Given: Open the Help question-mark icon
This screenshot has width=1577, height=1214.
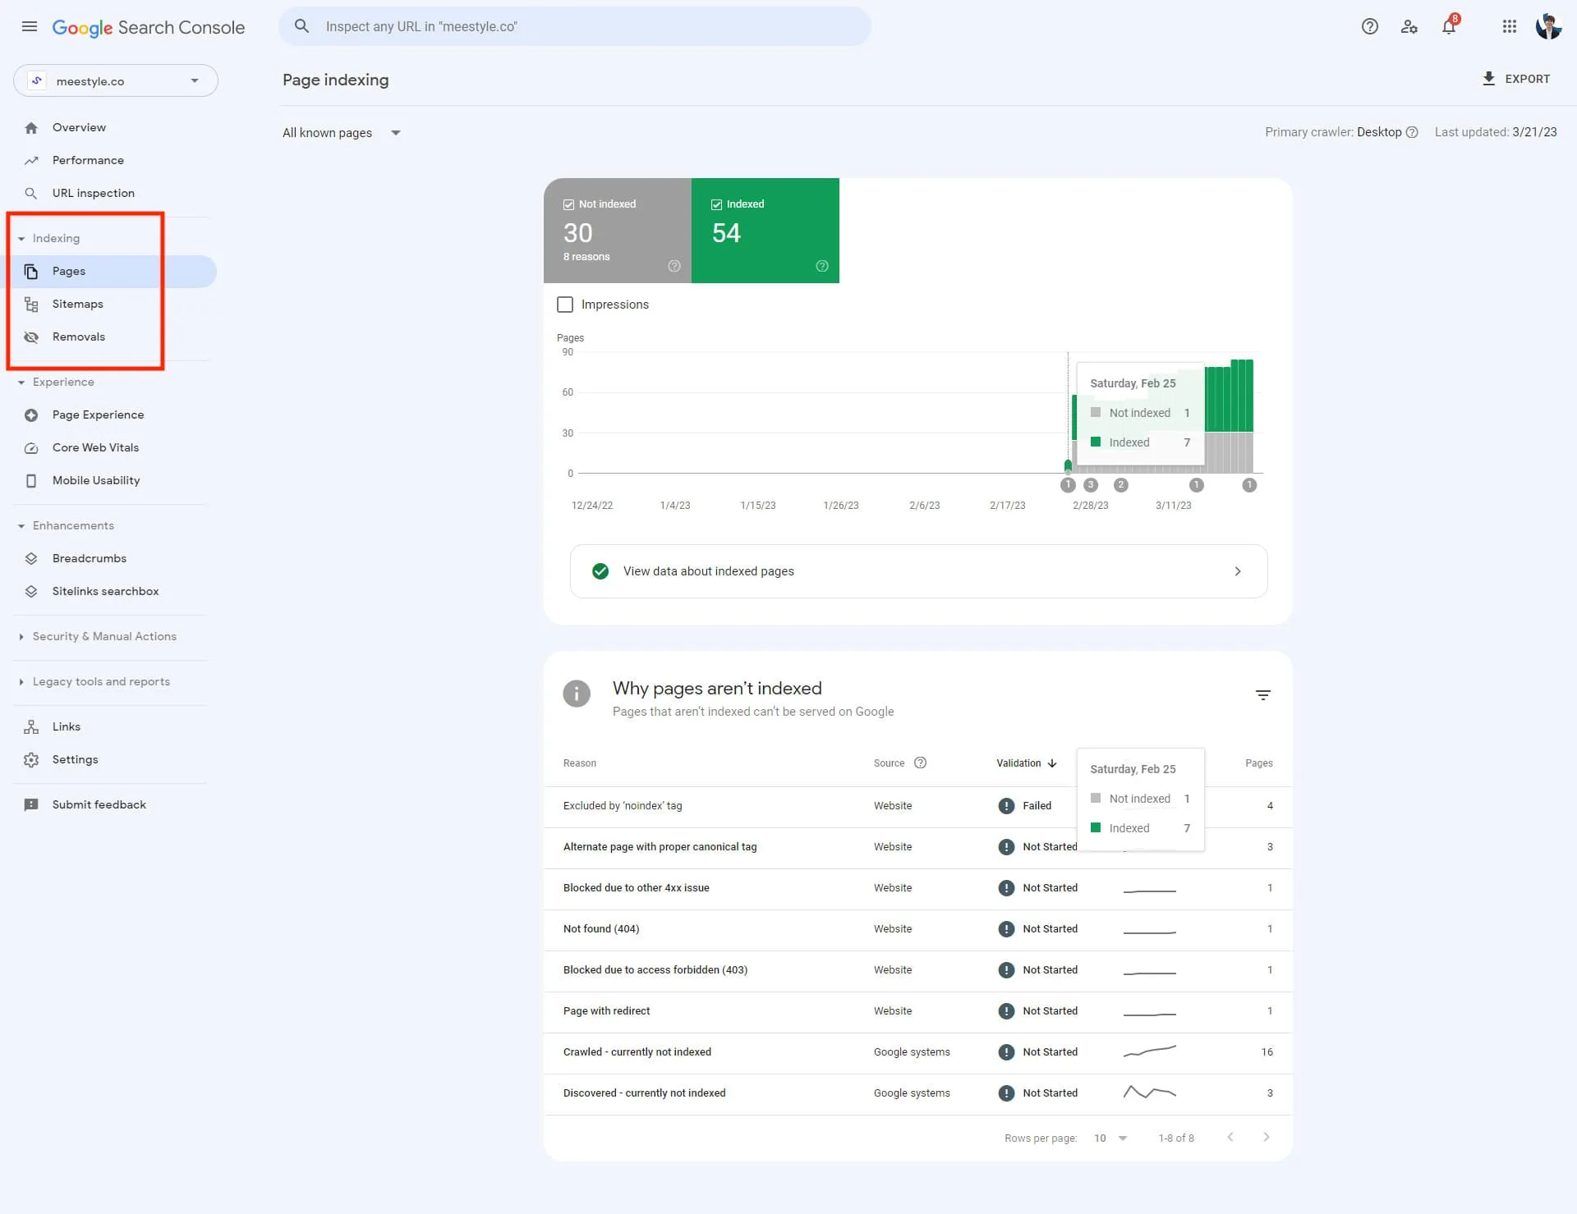Looking at the screenshot, I should point(1370,26).
